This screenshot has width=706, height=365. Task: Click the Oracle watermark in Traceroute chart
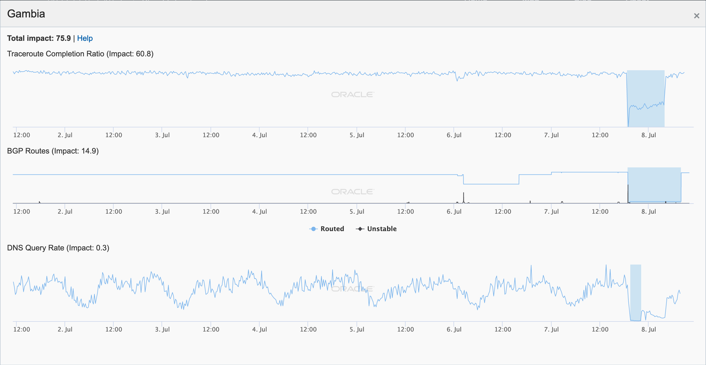[352, 94]
